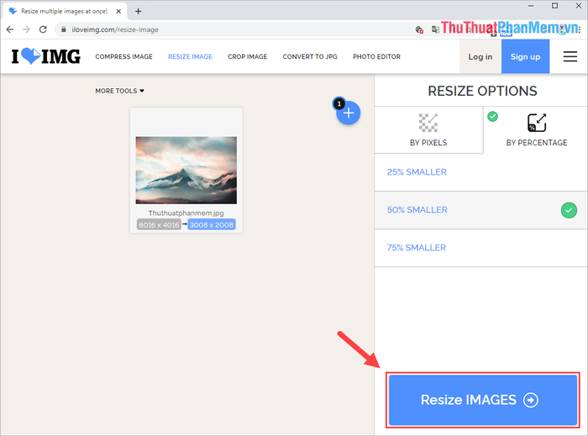Select the By Pixels resize mode
The width and height of the screenshot is (588, 436).
[428, 129]
